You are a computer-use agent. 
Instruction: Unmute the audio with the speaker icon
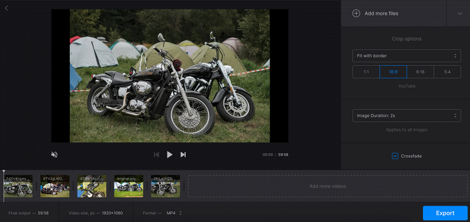point(54,154)
